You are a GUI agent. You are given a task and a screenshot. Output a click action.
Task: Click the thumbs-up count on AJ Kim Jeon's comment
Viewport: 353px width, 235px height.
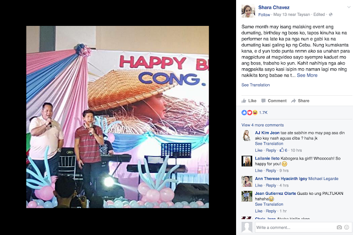(x=284, y=150)
